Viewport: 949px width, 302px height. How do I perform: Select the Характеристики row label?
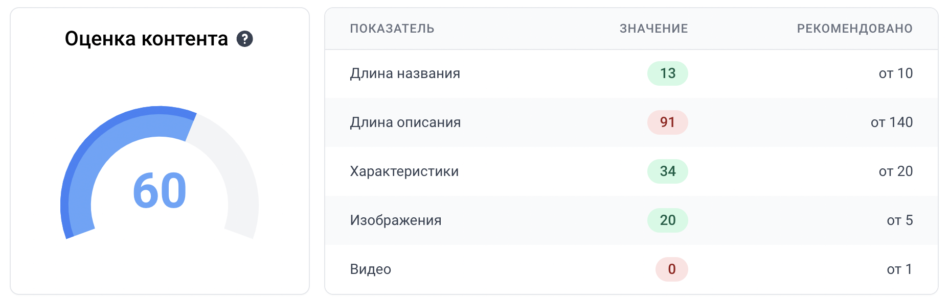(404, 171)
